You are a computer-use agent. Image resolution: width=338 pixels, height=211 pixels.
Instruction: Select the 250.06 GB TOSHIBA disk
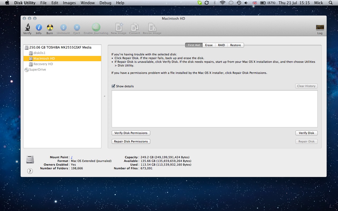[60, 47]
